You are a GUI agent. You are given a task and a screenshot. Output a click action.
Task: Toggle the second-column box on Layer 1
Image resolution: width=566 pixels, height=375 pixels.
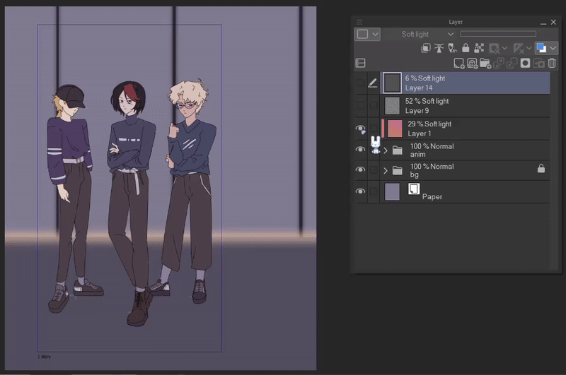374,129
